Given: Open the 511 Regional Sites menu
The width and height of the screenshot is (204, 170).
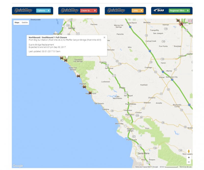Looking at the screenshot, I should (179, 11).
